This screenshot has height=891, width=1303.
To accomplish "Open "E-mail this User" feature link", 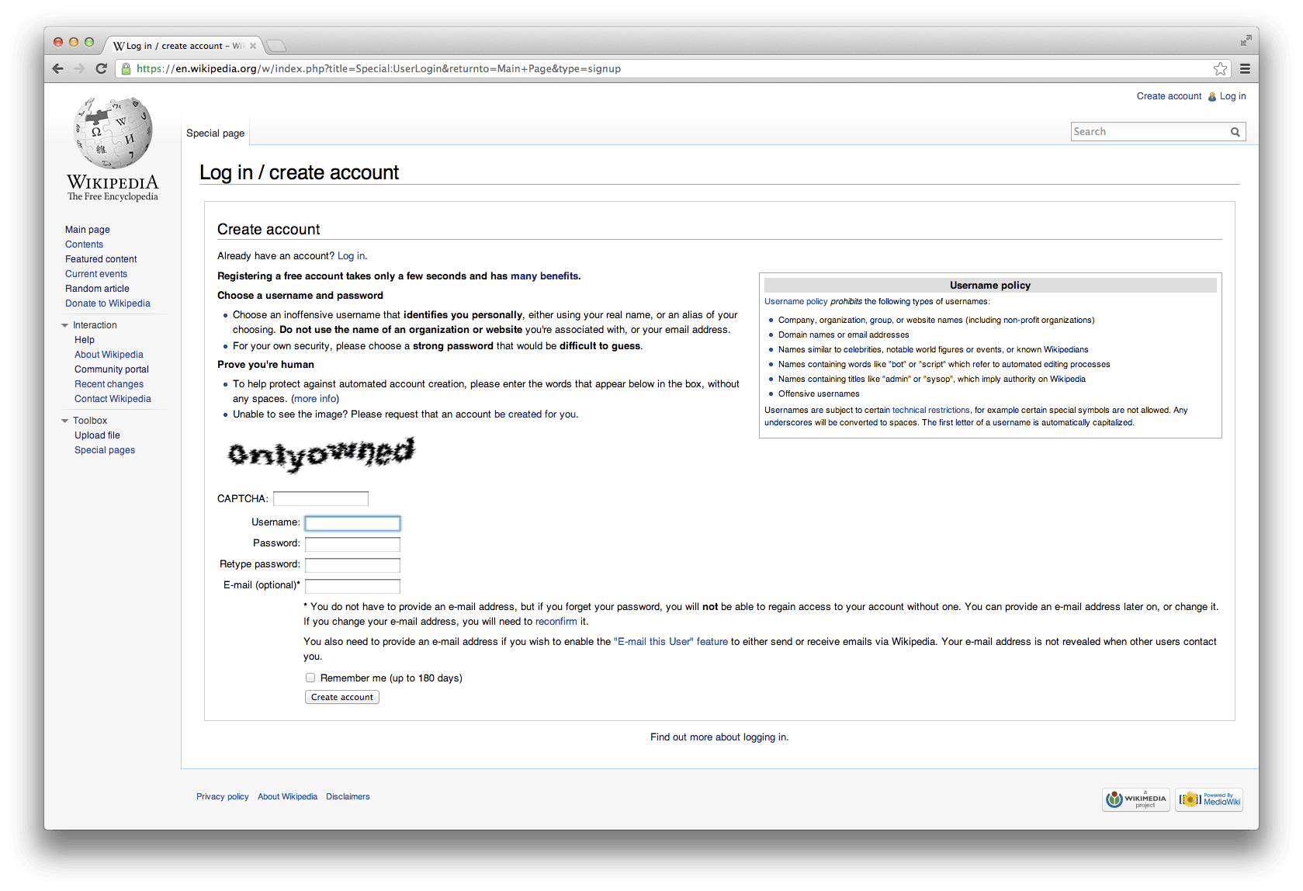I will coord(671,642).
